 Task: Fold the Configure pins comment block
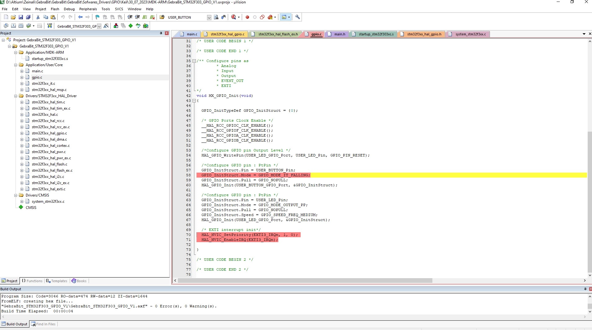coord(194,61)
